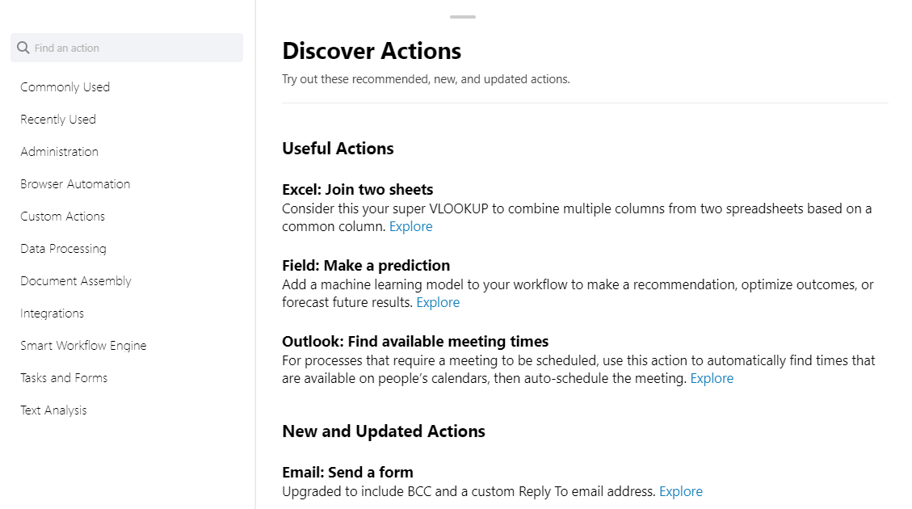Screen dimensions: 912x509
Task: Explore the Excel Join two sheets action
Action: [x=410, y=227]
